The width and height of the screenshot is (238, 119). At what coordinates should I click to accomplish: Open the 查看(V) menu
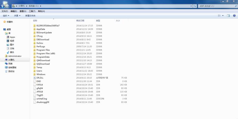click(x=23, y=11)
